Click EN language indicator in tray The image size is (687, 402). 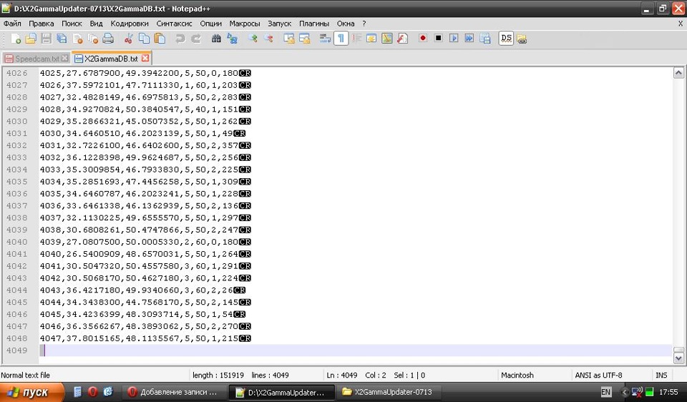point(606,393)
